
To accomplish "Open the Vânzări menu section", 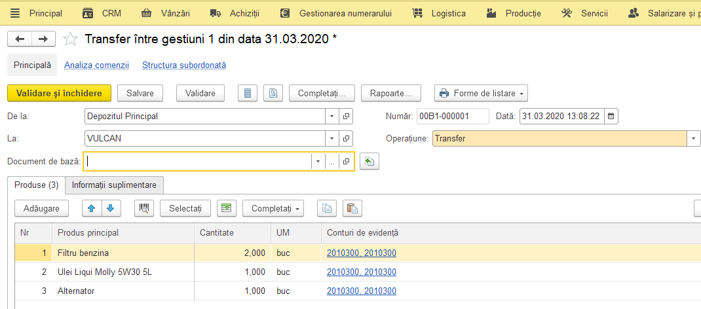I will point(176,13).
